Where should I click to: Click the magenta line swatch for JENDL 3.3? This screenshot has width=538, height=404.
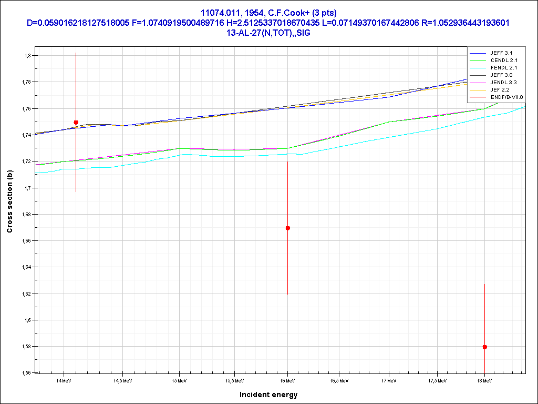pyautogui.click(x=478, y=83)
